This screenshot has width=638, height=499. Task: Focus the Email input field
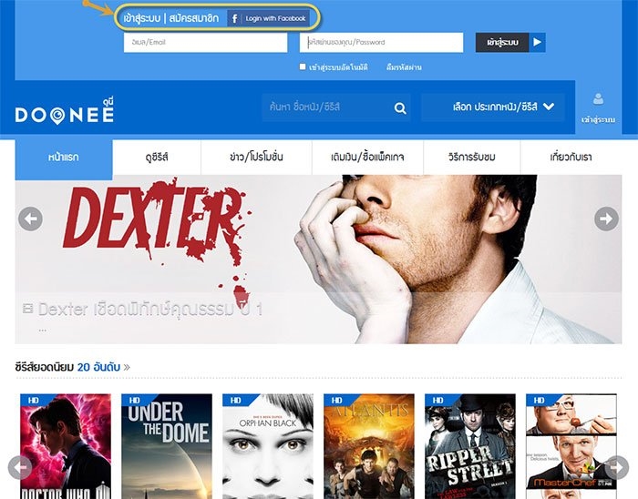[205, 42]
